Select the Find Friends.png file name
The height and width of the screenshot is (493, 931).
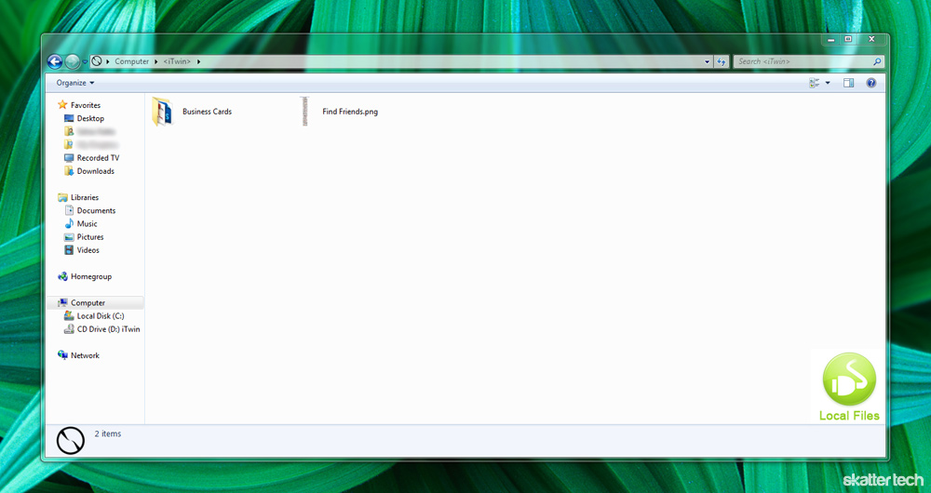click(x=350, y=112)
